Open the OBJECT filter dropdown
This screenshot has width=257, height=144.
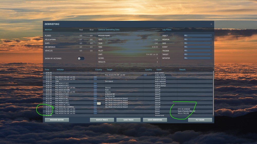[198, 35]
